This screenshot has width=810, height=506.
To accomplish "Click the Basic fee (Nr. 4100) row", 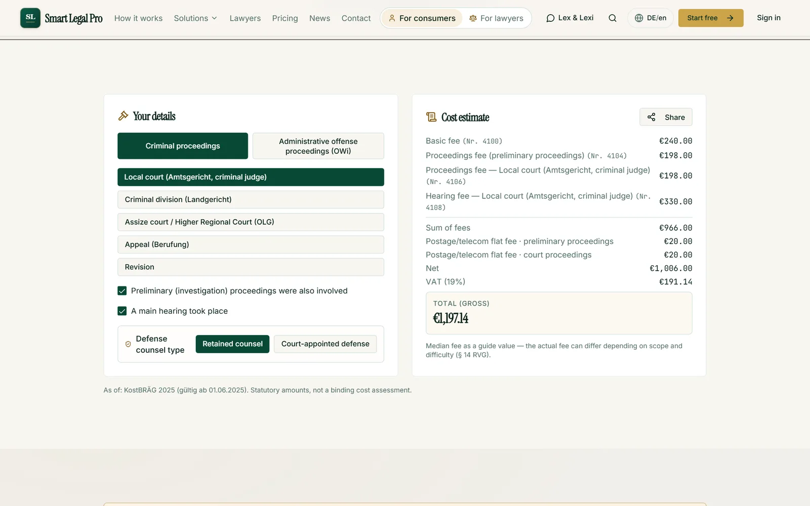I will click(559, 141).
